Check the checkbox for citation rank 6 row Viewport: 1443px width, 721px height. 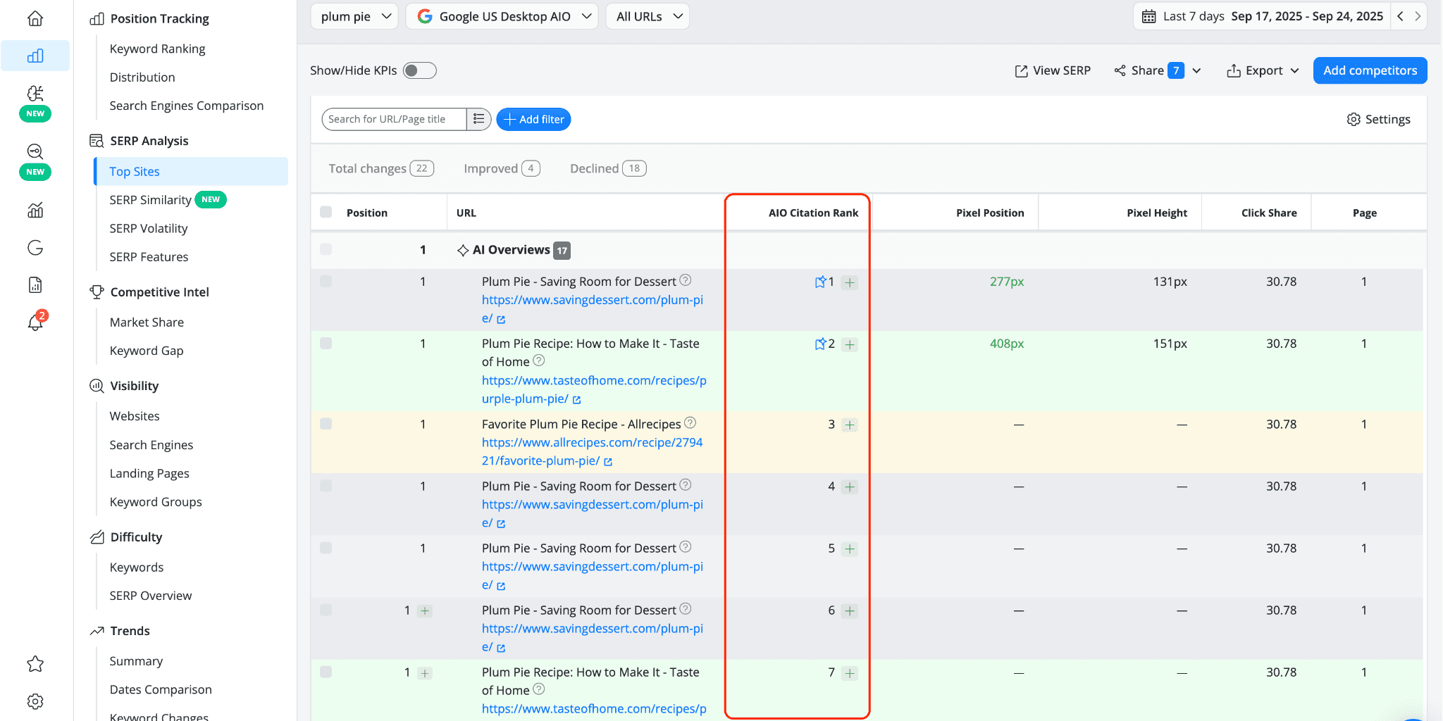click(326, 610)
